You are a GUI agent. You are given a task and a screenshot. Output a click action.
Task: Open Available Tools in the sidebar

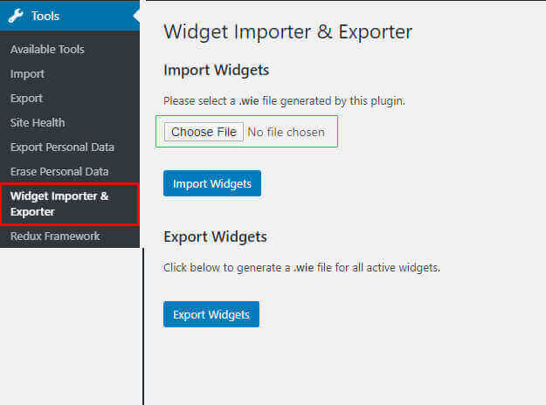pyautogui.click(x=47, y=50)
